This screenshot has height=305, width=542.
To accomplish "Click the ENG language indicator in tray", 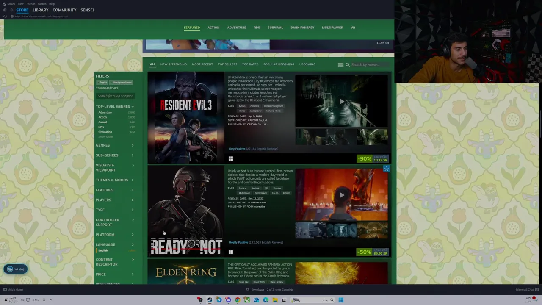I will [x=36, y=300].
